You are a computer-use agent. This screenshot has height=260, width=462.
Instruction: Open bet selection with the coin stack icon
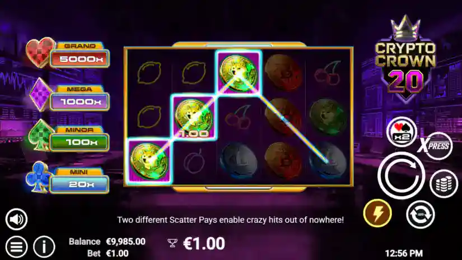point(444,184)
